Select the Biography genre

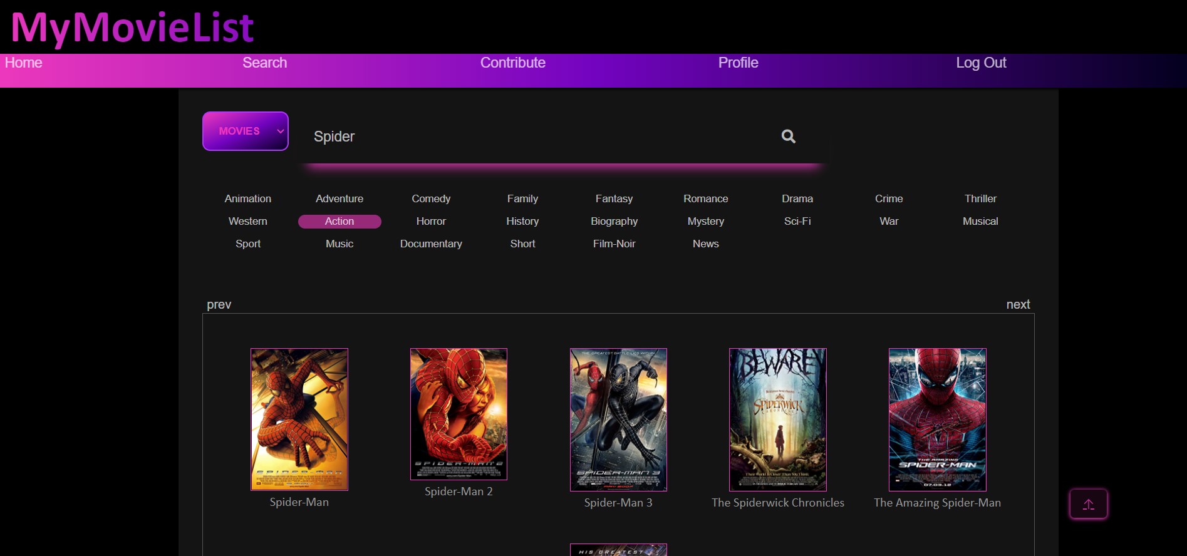pyautogui.click(x=614, y=221)
